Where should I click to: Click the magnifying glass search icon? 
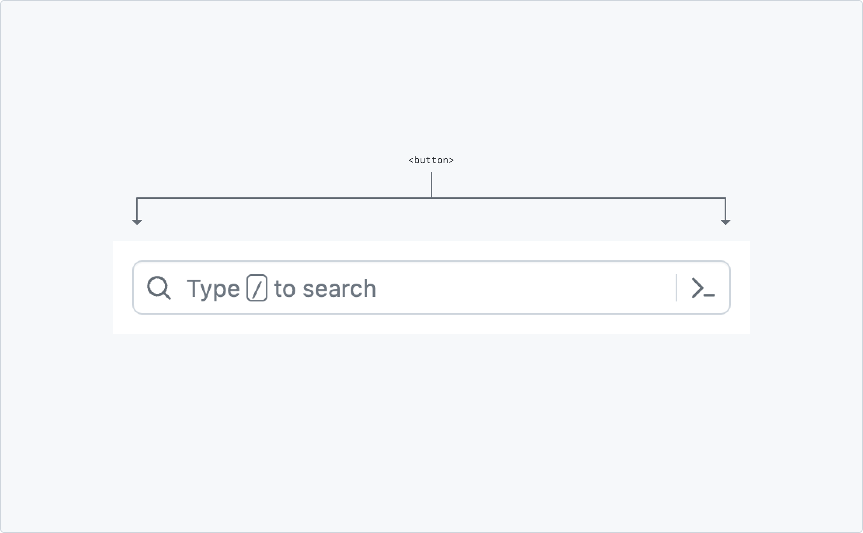point(159,288)
